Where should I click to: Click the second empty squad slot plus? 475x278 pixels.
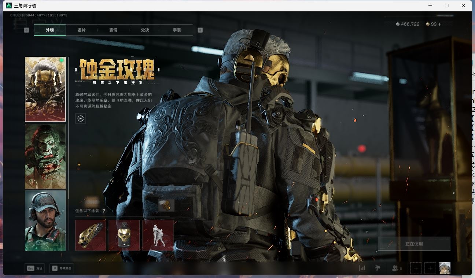point(430,268)
